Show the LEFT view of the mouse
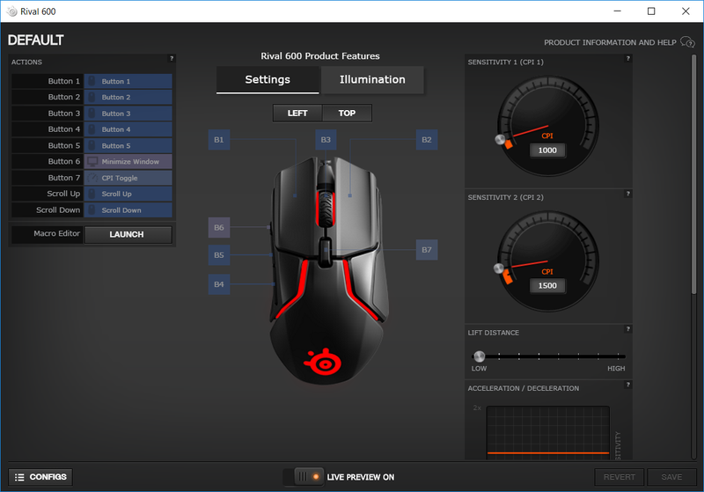The height and width of the screenshot is (492, 704). pyautogui.click(x=297, y=114)
